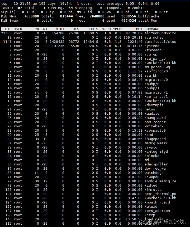190x227 pixels.
Task: Select the kidled process name
Action: point(151,185)
